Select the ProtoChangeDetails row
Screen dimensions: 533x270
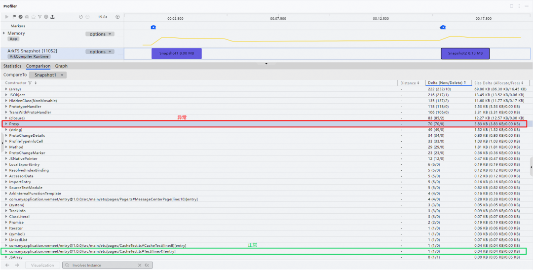pyautogui.click(x=266, y=135)
